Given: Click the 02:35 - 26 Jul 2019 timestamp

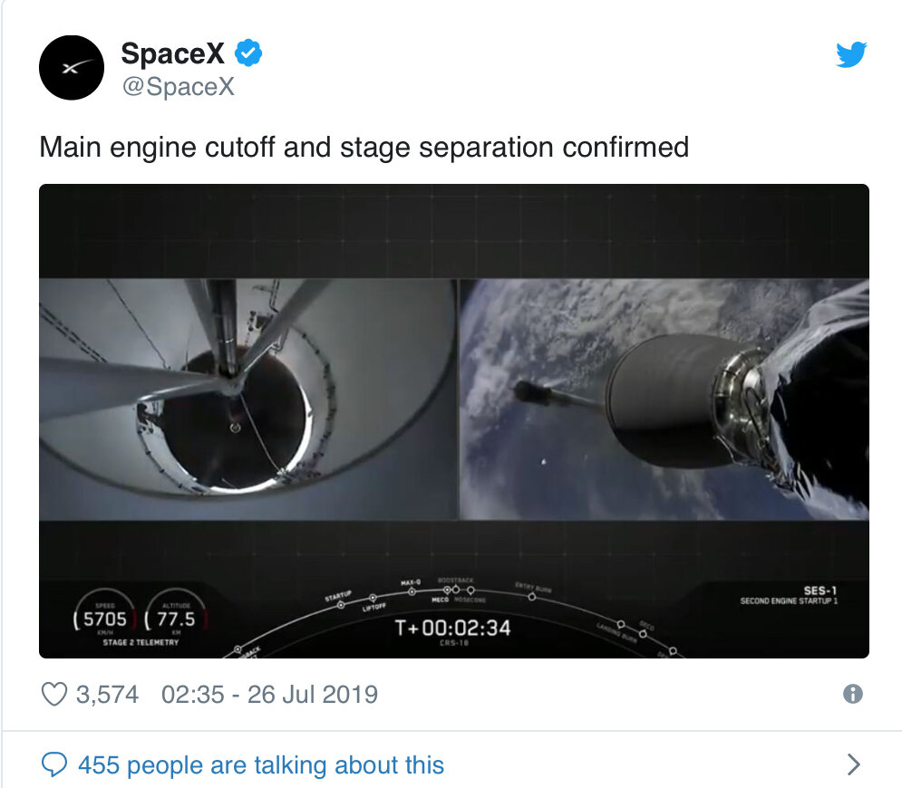Looking at the screenshot, I should pyautogui.click(x=269, y=695).
